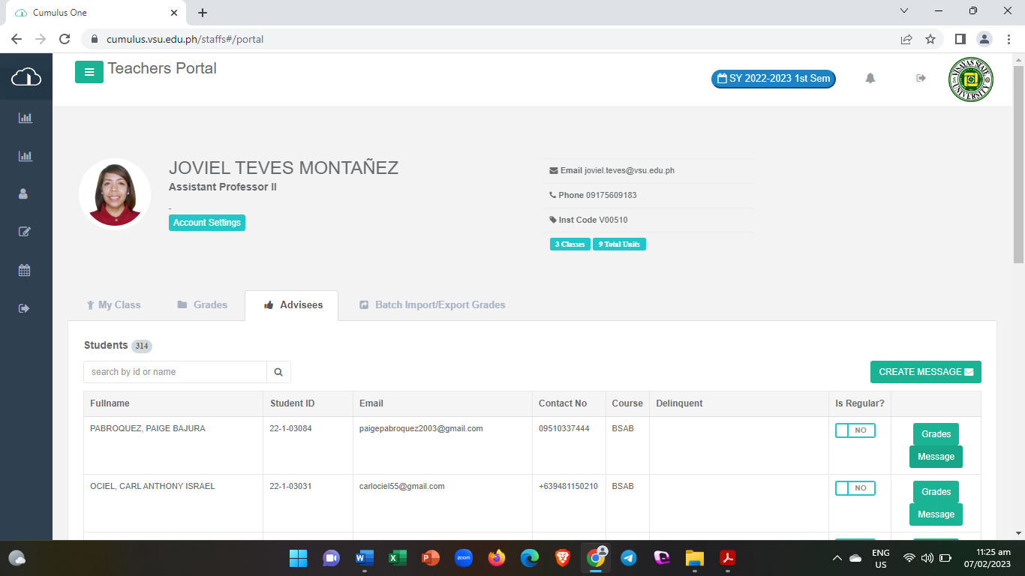Toggle Is Regular for Pabroquez, Paige Bajura
This screenshot has height=576, width=1025.
[x=855, y=430]
